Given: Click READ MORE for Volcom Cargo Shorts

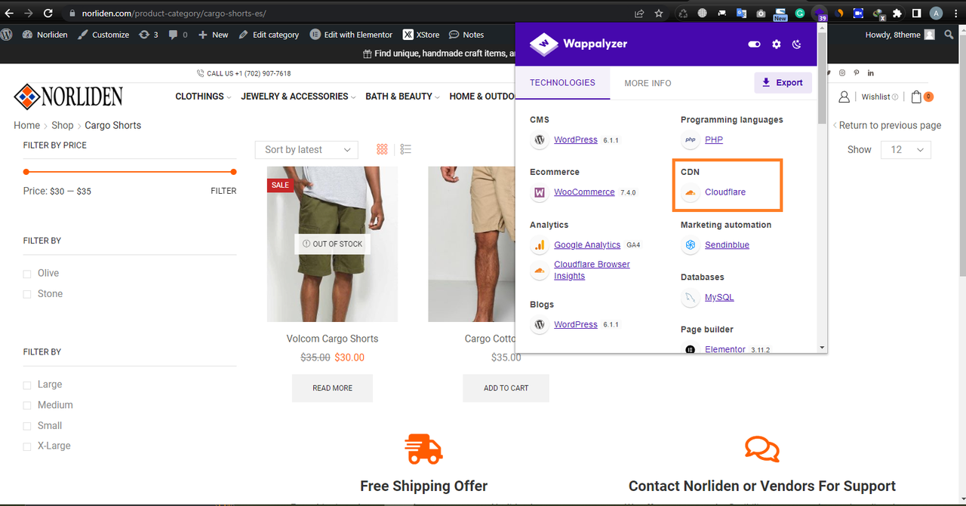Looking at the screenshot, I should [x=332, y=388].
